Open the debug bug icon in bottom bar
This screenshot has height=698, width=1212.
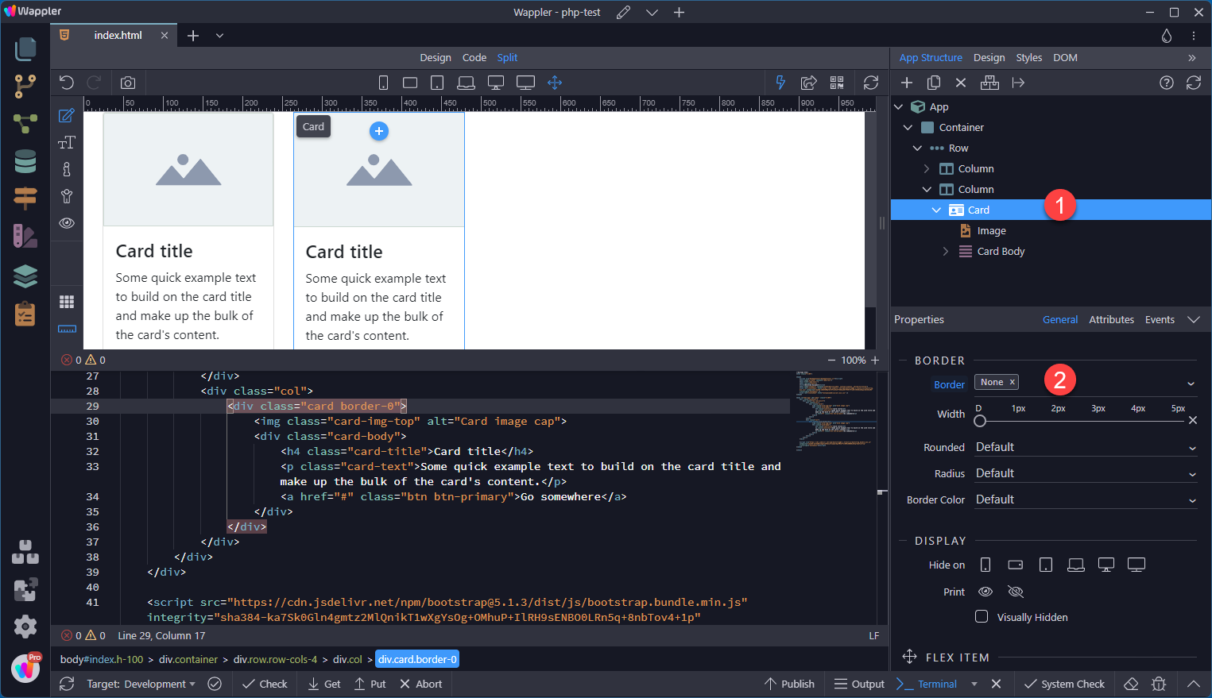tap(1159, 684)
